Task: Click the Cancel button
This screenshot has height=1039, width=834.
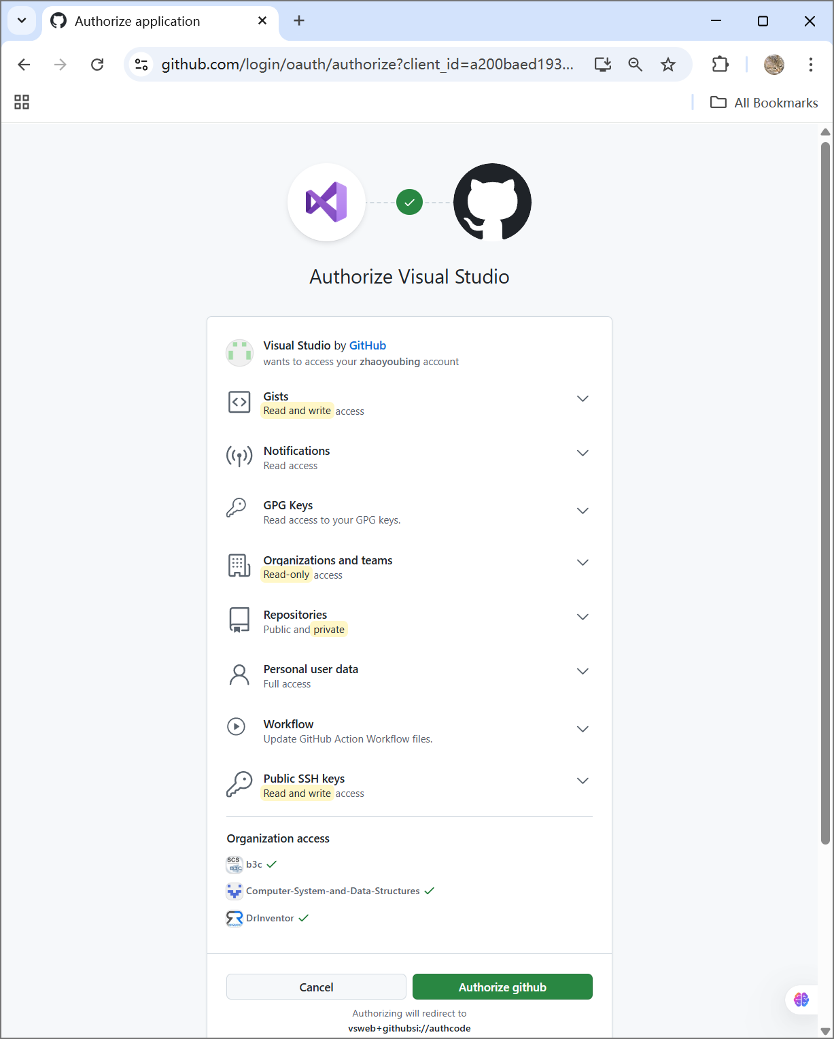Action: coord(316,987)
